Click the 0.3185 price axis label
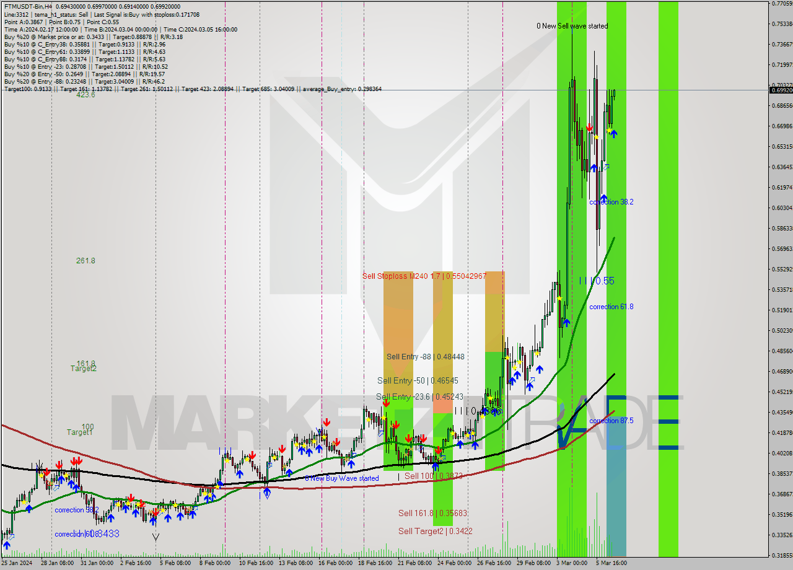Image resolution: width=793 pixels, height=570 pixels. [x=782, y=555]
